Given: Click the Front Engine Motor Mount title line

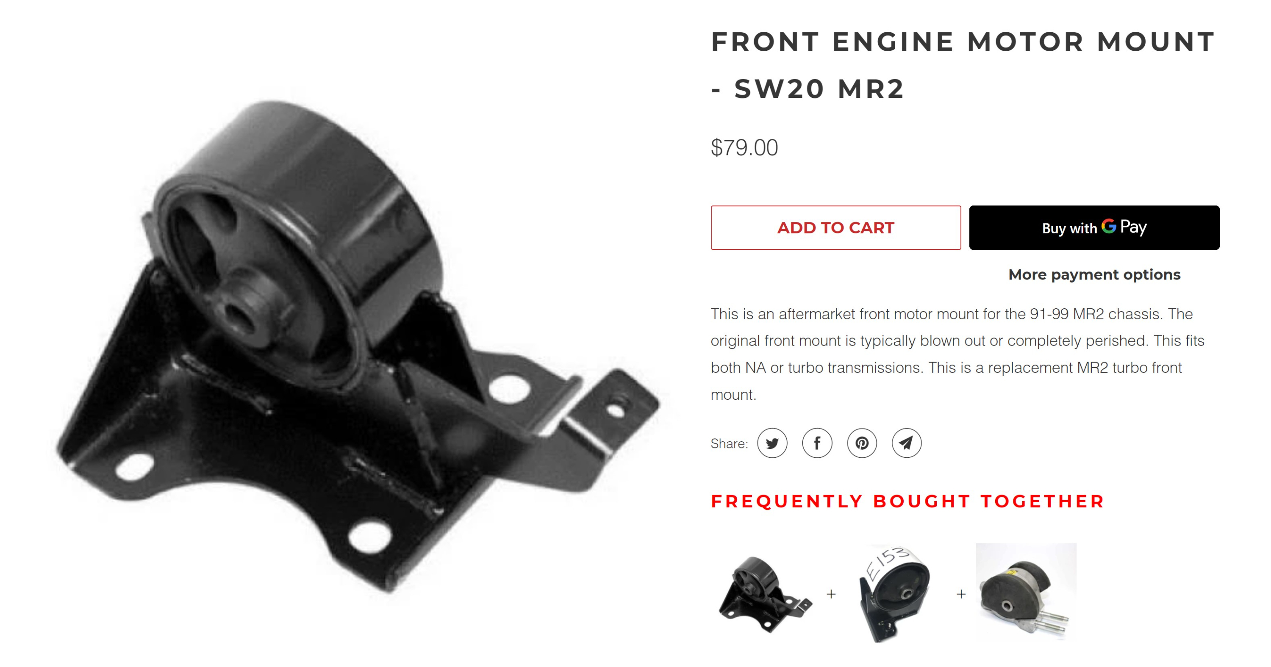Looking at the screenshot, I should pyautogui.click(x=963, y=42).
